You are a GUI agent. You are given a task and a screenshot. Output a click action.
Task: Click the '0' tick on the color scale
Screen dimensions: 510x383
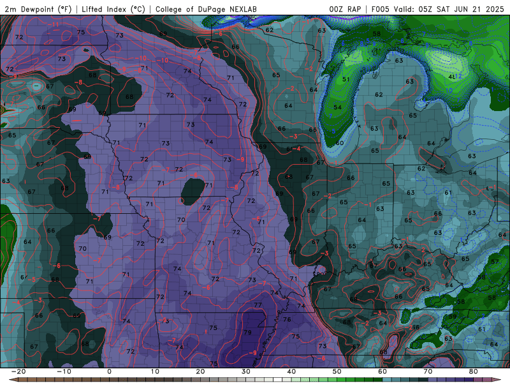109,372
